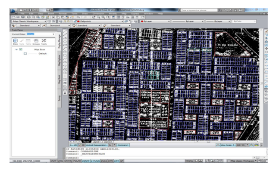276x172 pixels.
Task: Click the 3D view button in map bar
Action: click(x=82, y=145)
